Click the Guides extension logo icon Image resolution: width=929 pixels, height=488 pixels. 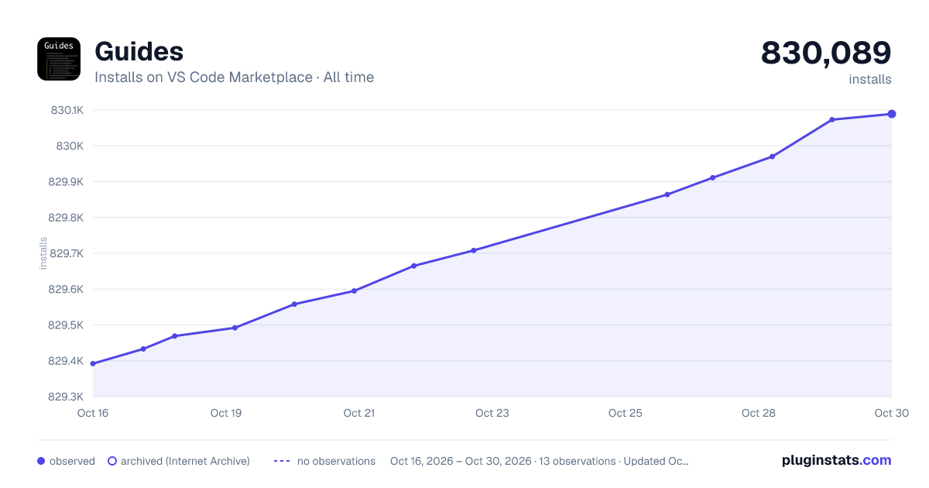[59, 59]
